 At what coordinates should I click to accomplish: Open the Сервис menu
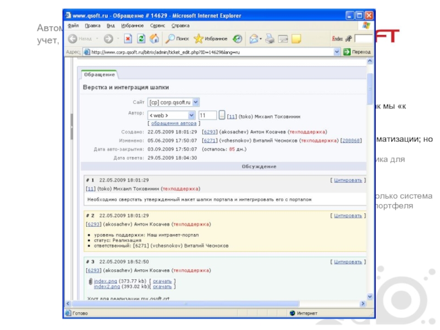coord(157,25)
